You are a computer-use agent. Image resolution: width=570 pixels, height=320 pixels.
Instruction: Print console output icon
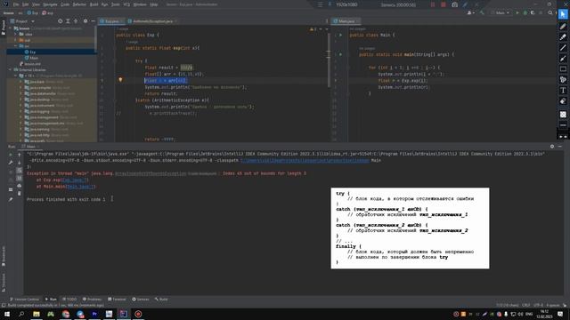(20, 186)
